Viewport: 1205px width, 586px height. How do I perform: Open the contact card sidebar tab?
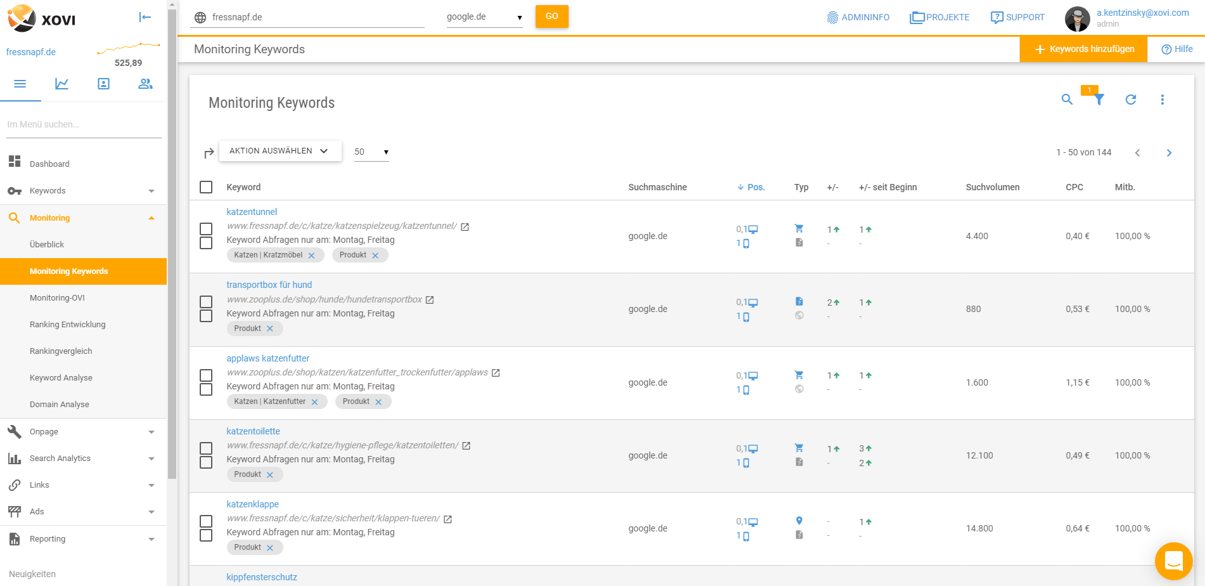(x=103, y=84)
